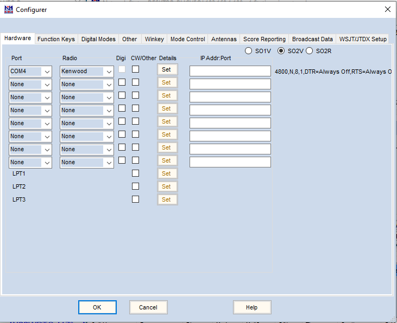Open the Mode Control tab

point(187,39)
